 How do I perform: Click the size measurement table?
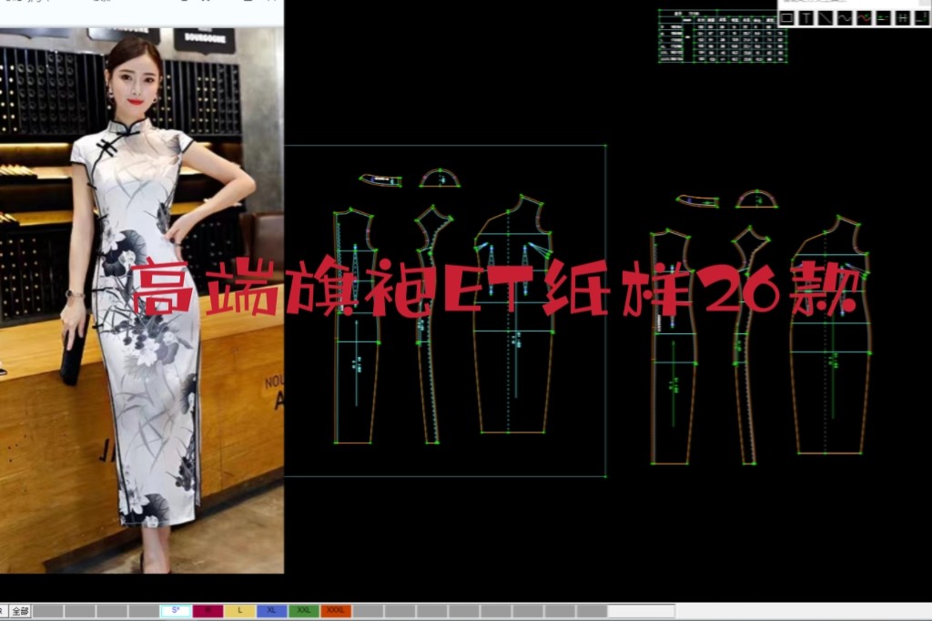(722, 36)
